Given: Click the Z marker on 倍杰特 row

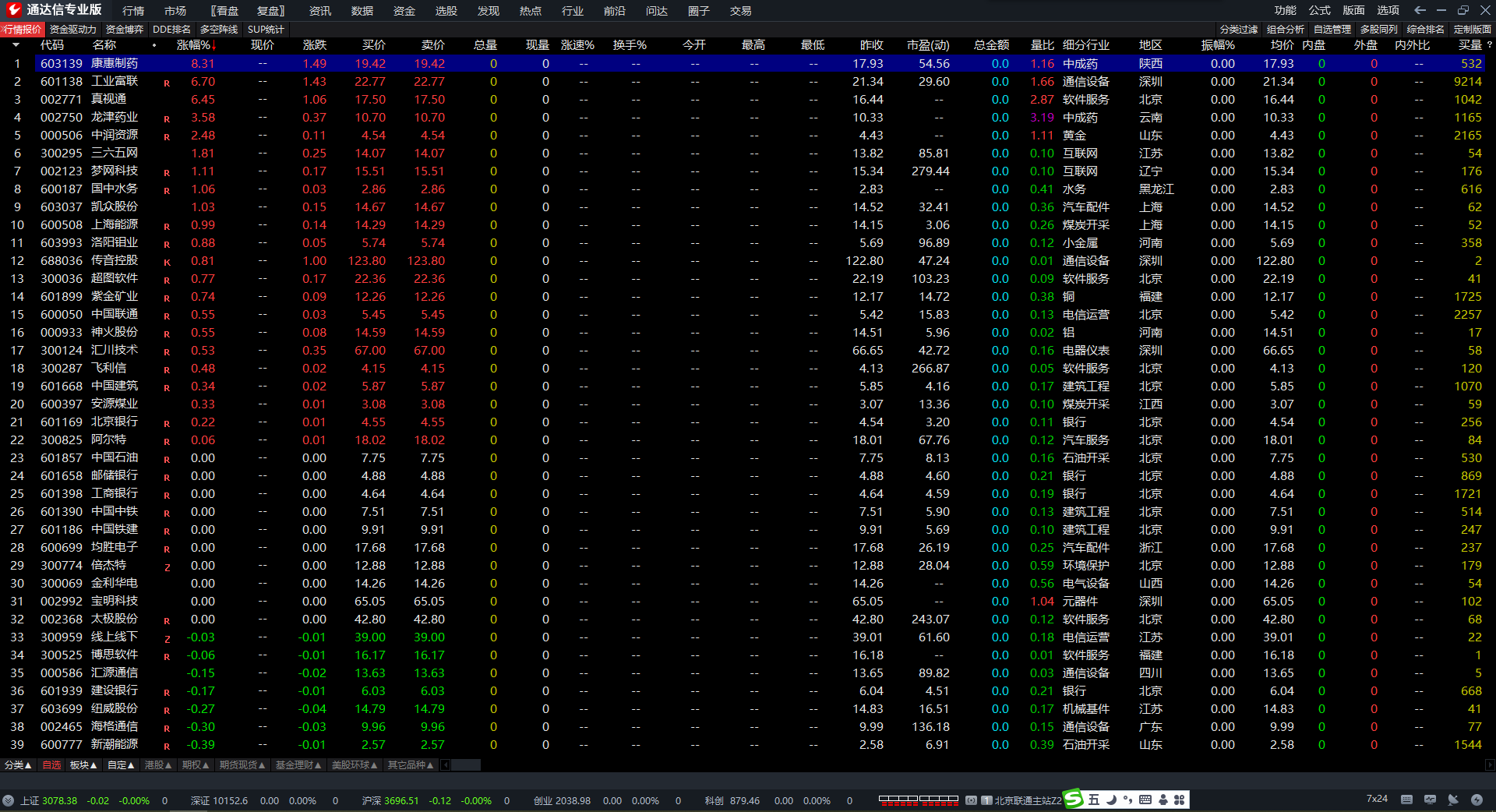Looking at the screenshot, I should coord(167,567).
